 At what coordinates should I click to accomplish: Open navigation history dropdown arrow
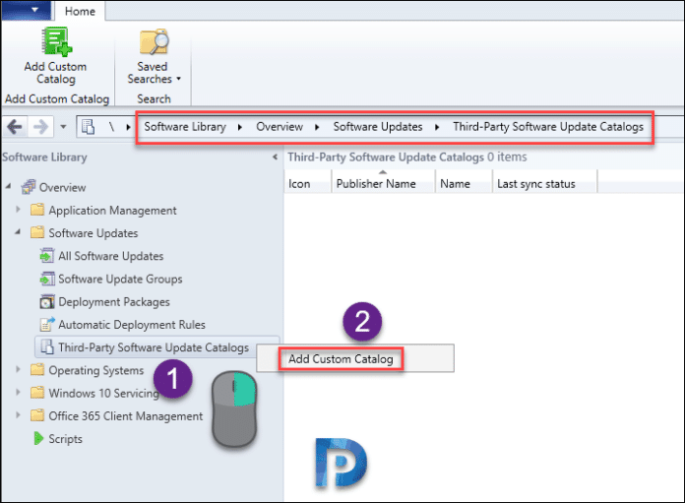click(x=63, y=127)
